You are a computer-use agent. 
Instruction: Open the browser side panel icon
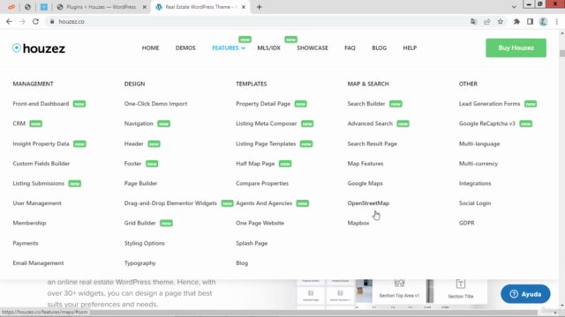click(530, 21)
